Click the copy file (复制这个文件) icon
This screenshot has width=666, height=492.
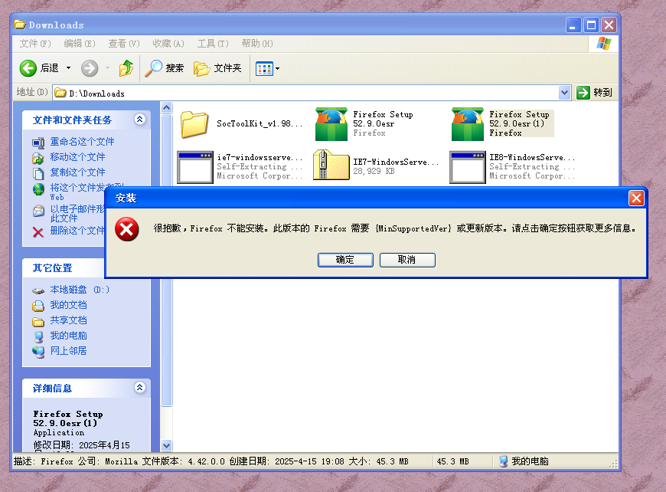38,173
